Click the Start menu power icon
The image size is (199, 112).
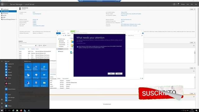pyautogui.click(x=2, y=107)
